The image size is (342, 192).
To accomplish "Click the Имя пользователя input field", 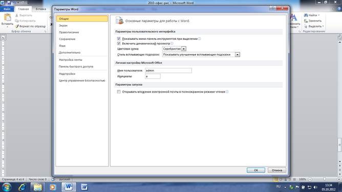I will [168, 70].
